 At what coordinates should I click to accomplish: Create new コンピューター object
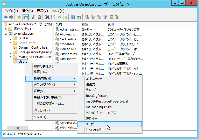pos(110,79)
